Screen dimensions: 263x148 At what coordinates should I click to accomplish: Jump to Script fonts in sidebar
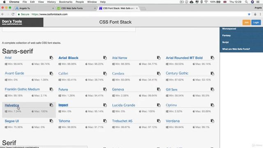(x=226, y=42)
